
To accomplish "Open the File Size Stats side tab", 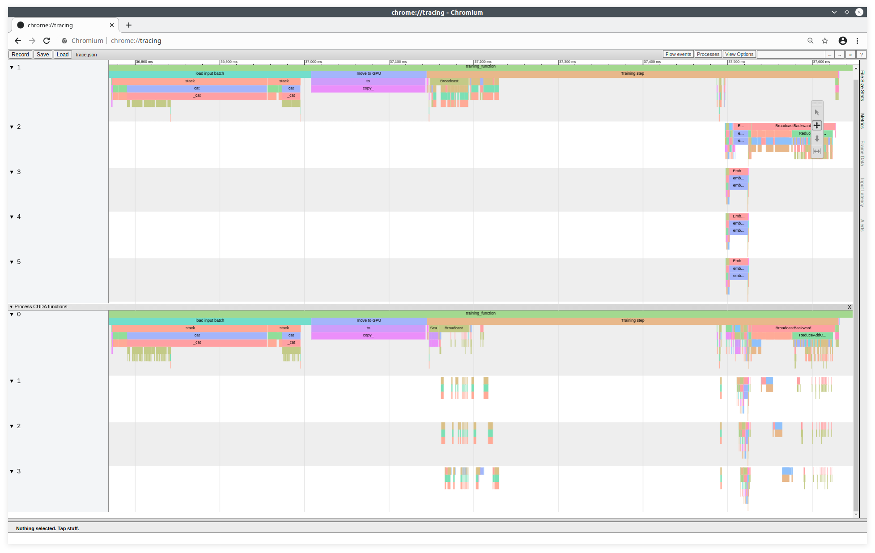I will click(x=862, y=86).
